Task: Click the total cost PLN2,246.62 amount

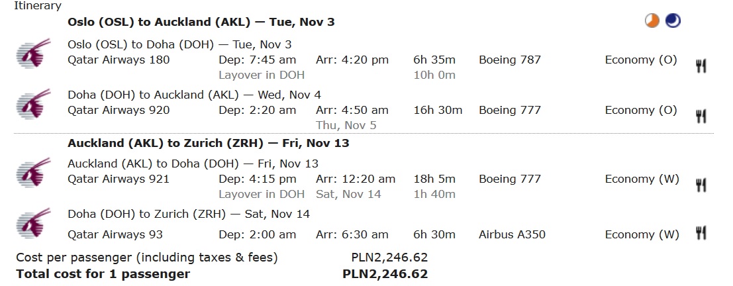Action: pos(385,274)
